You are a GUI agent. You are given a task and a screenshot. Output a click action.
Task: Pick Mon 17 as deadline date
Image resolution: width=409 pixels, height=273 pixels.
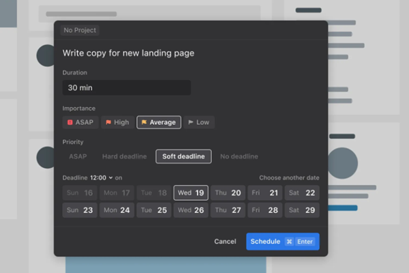click(x=117, y=192)
